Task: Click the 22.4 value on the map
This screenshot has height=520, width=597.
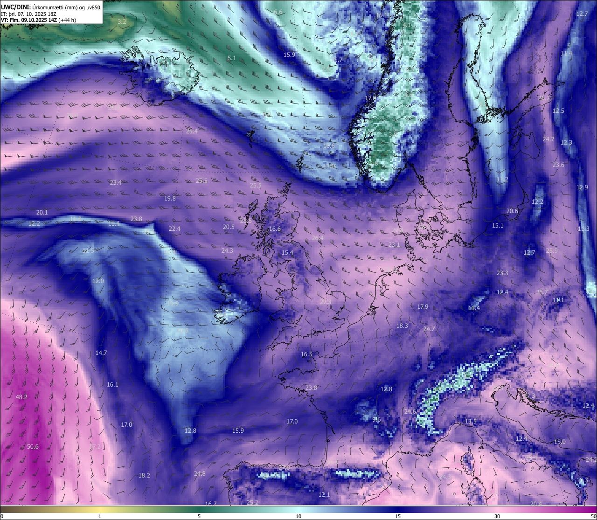Action: pyautogui.click(x=174, y=229)
